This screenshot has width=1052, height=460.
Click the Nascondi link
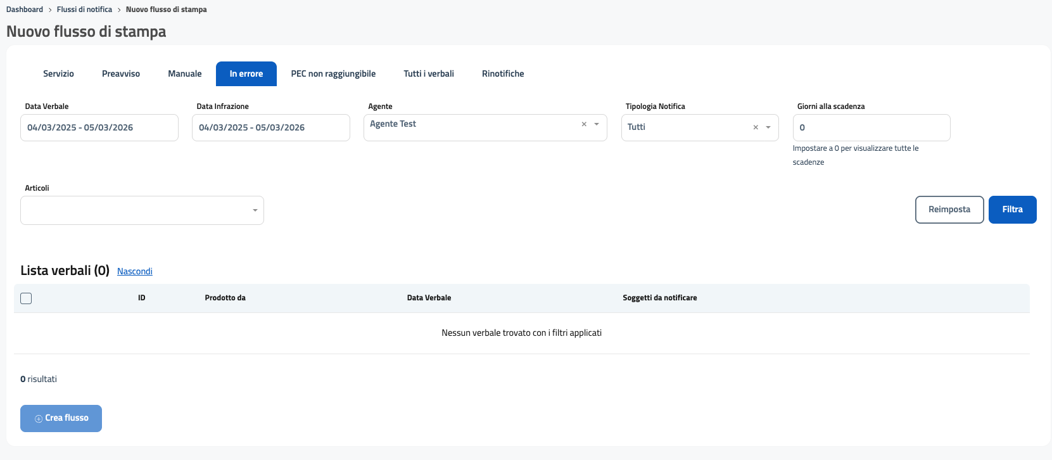tap(135, 271)
